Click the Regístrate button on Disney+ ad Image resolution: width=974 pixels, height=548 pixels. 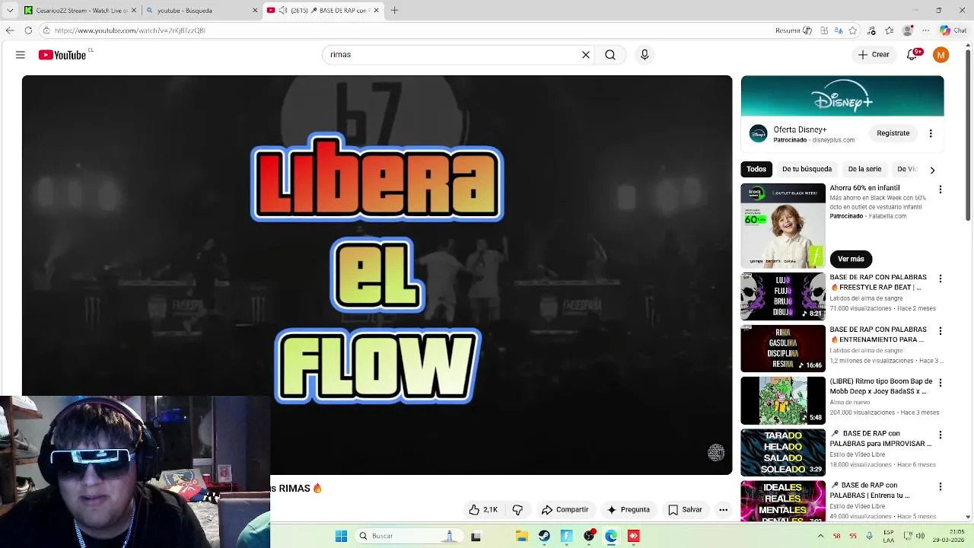(x=893, y=133)
